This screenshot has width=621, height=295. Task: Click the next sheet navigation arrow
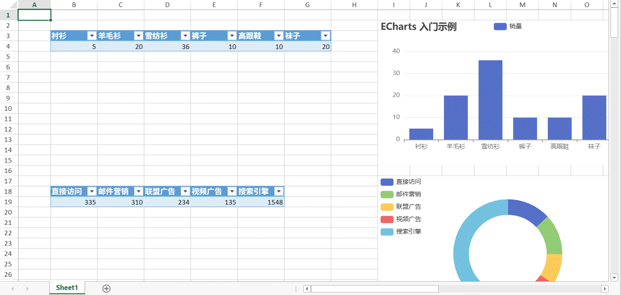(x=27, y=288)
